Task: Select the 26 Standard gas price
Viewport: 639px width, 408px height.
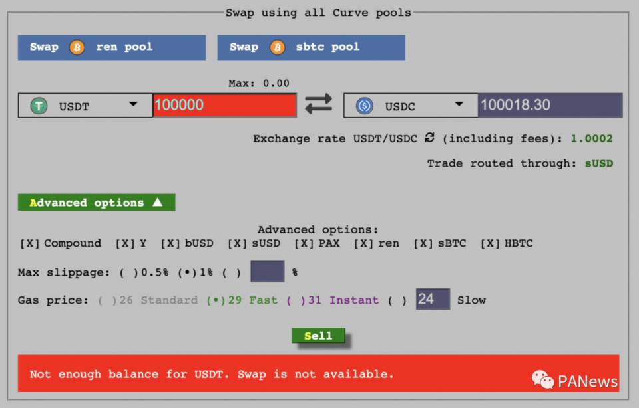Action: [108, 300]
